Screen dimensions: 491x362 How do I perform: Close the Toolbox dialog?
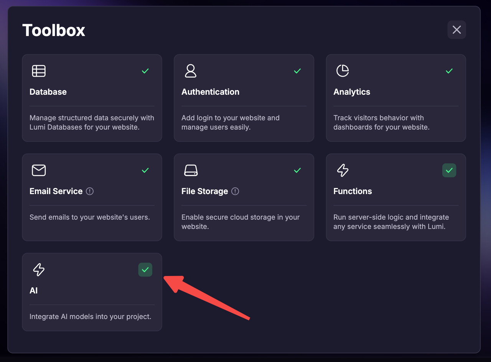click(456, 30)
